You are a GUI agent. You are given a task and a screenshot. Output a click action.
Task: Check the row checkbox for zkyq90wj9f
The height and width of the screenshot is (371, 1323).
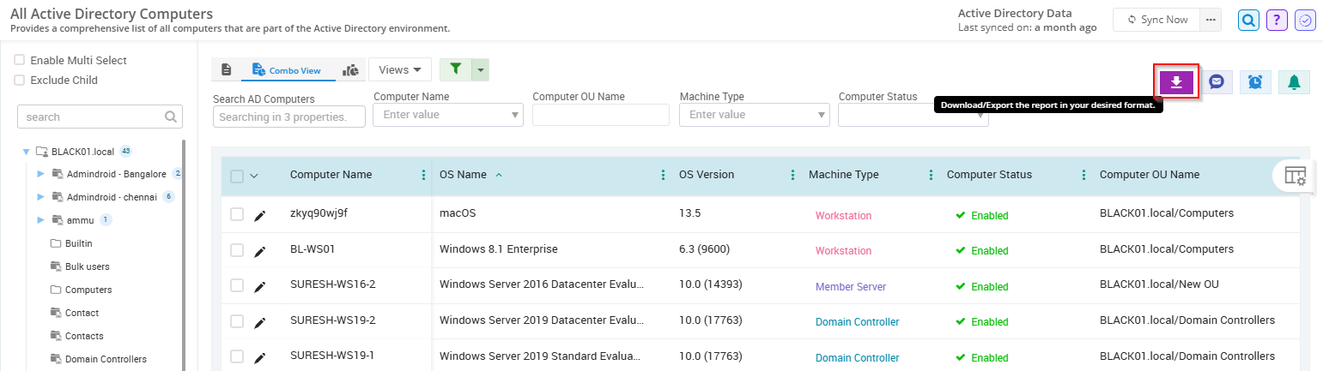coord(237,215)
